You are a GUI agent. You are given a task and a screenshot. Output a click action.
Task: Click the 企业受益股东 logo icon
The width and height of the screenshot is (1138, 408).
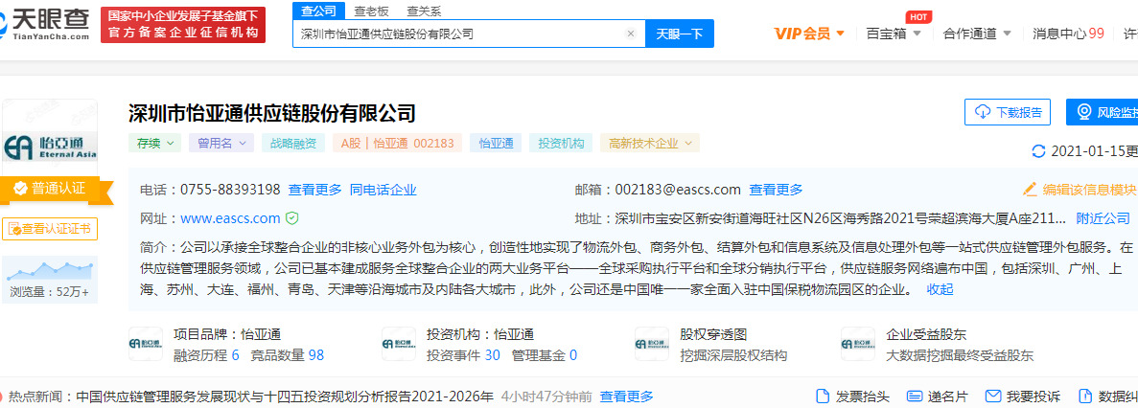pos(859,344)
